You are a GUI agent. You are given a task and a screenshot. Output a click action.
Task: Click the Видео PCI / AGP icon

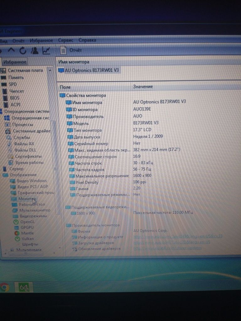coord(13,187)
